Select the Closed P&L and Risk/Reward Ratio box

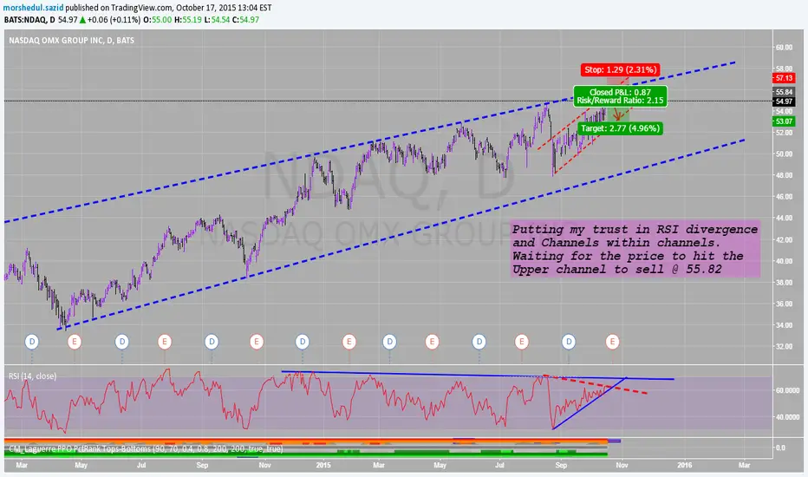620,96
